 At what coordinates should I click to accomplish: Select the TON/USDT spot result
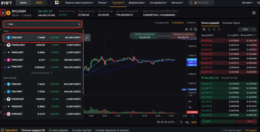pos(42,38)
